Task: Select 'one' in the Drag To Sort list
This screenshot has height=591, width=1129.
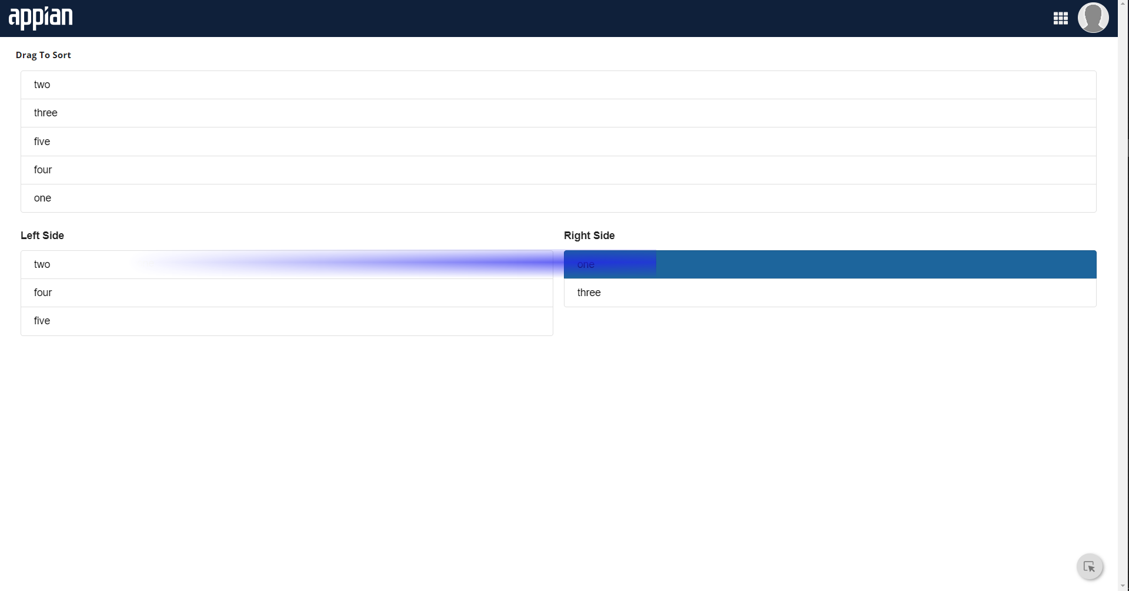Action: (x=42, y=198)
